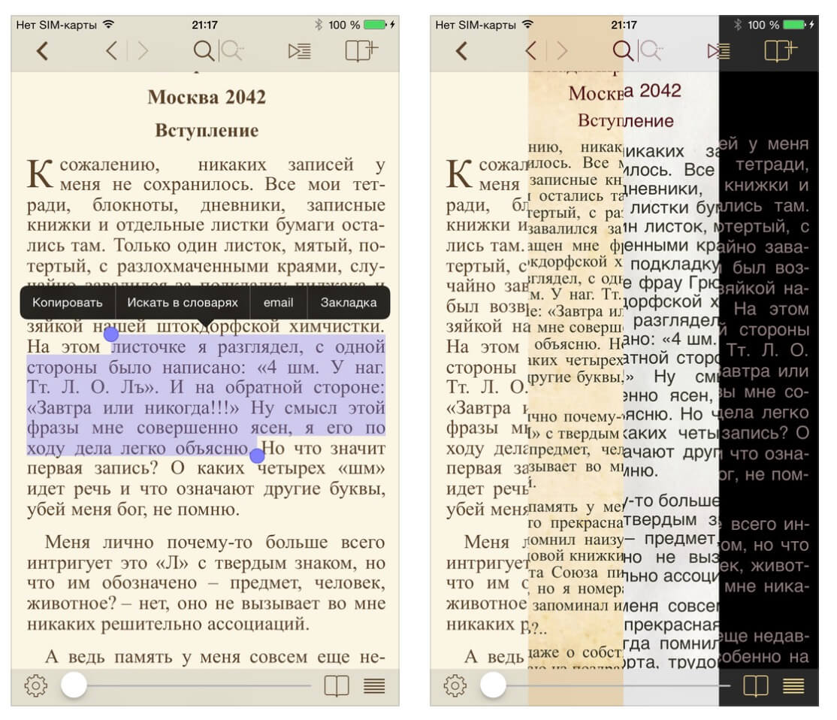Switch to book page mode, left screen
This screenshot has height=720, width=837.
pos(337,686)
